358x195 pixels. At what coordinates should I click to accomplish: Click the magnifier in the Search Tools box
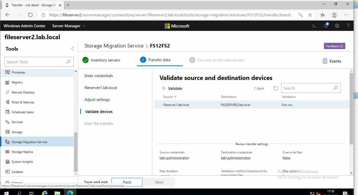(x=68, y=62)
